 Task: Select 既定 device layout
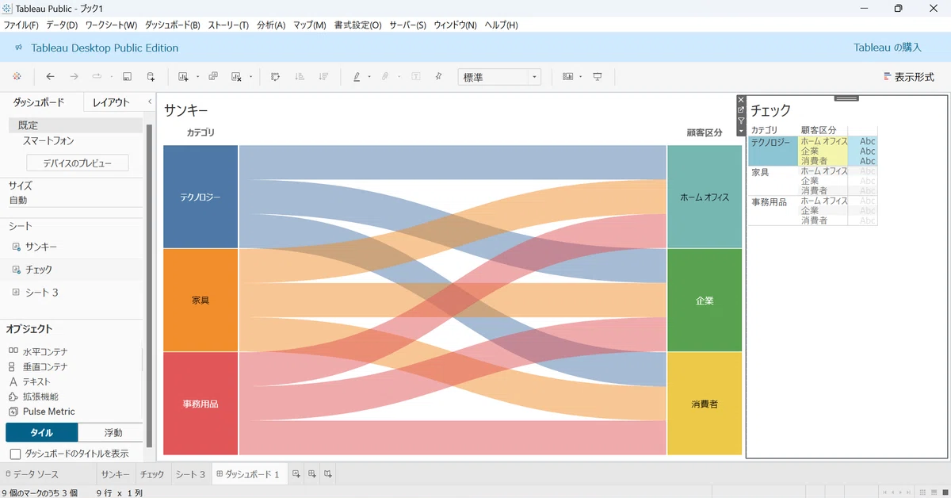click(x=75, y=125)
